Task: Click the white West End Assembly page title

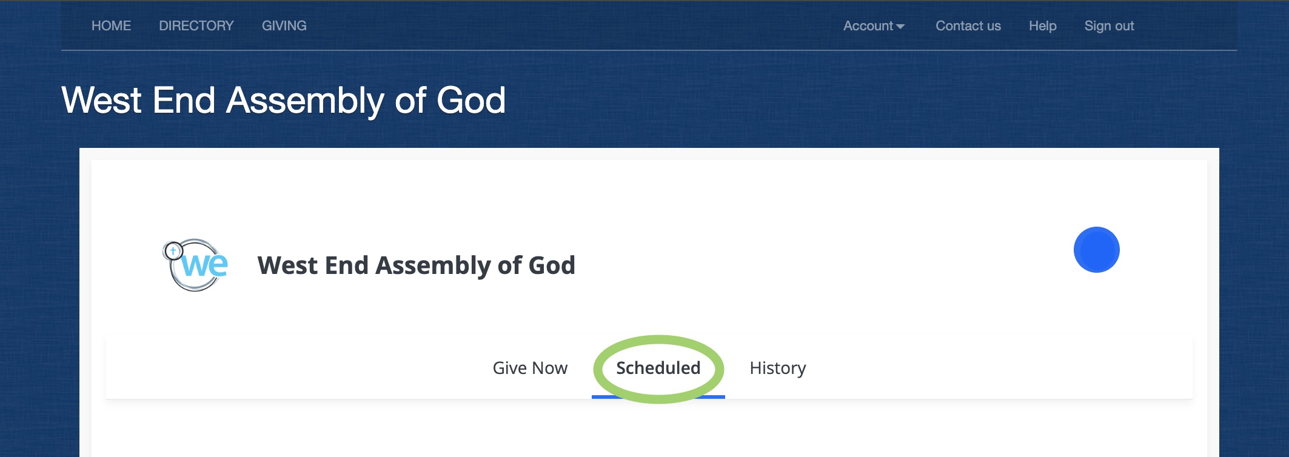Action: (x=283, y=101)
